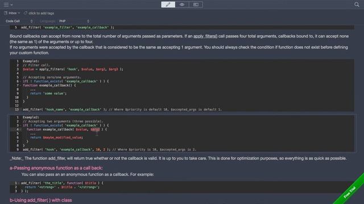The height and width of the screenshot is (204, 364).
Task: Click the '// Filter call.' comment line
Action: coord(36,65)
